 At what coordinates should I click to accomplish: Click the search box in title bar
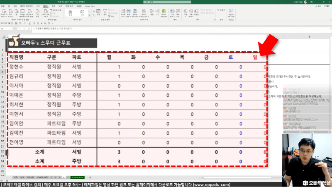tap(167, 2)
